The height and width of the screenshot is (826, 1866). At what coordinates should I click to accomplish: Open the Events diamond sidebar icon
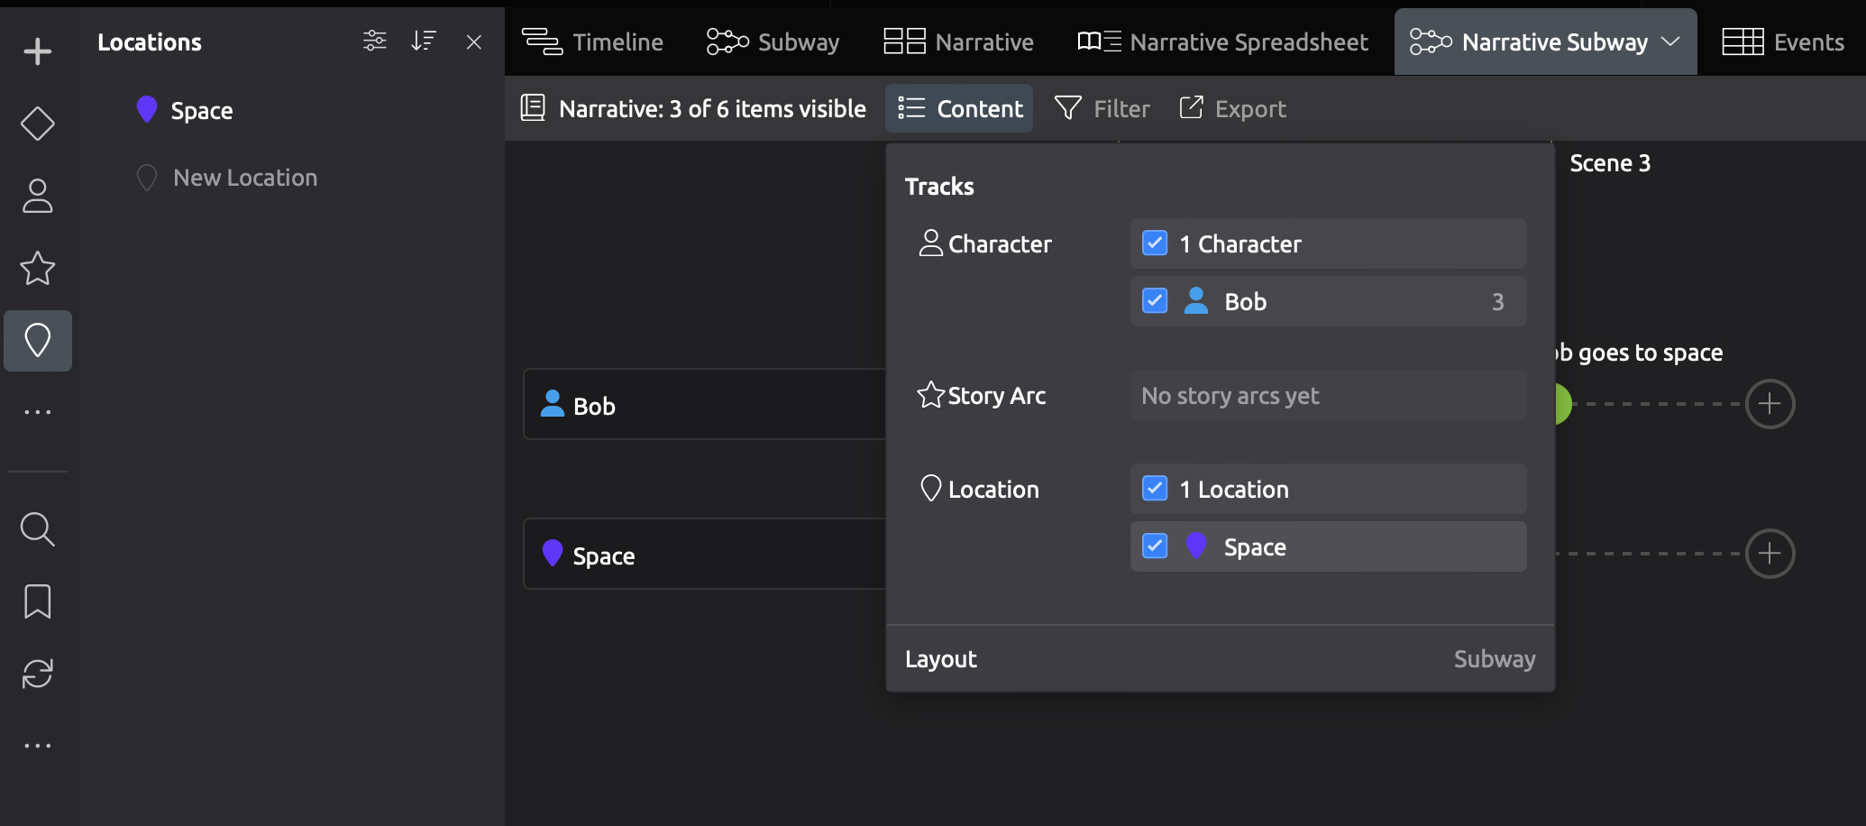[37, 124]
